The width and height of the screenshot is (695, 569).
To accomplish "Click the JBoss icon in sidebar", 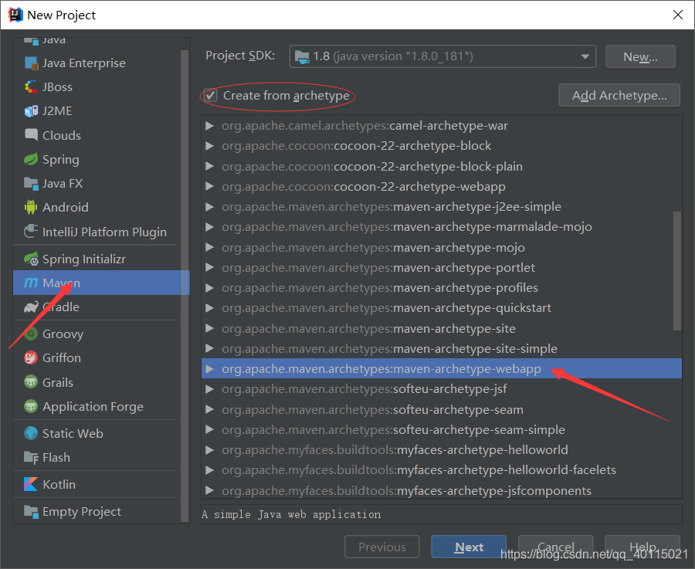I will 31,87.
